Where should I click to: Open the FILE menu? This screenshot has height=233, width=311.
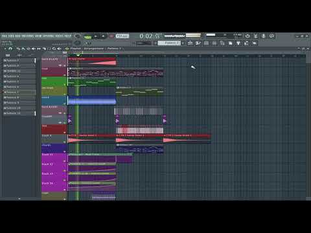click(5, 36)
